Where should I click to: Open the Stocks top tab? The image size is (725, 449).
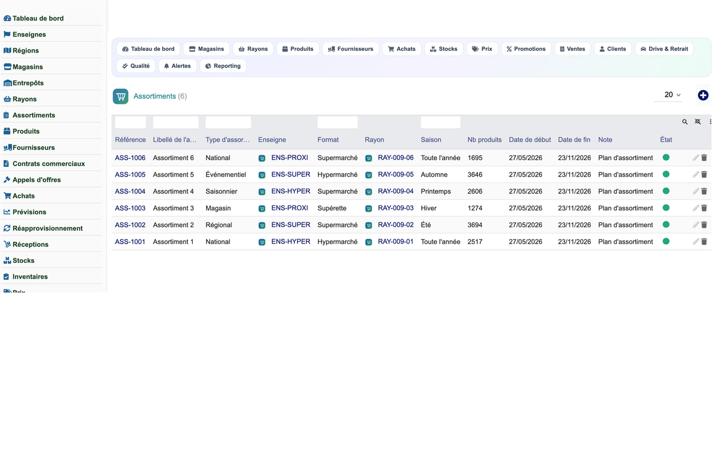[x=443, y=49]
